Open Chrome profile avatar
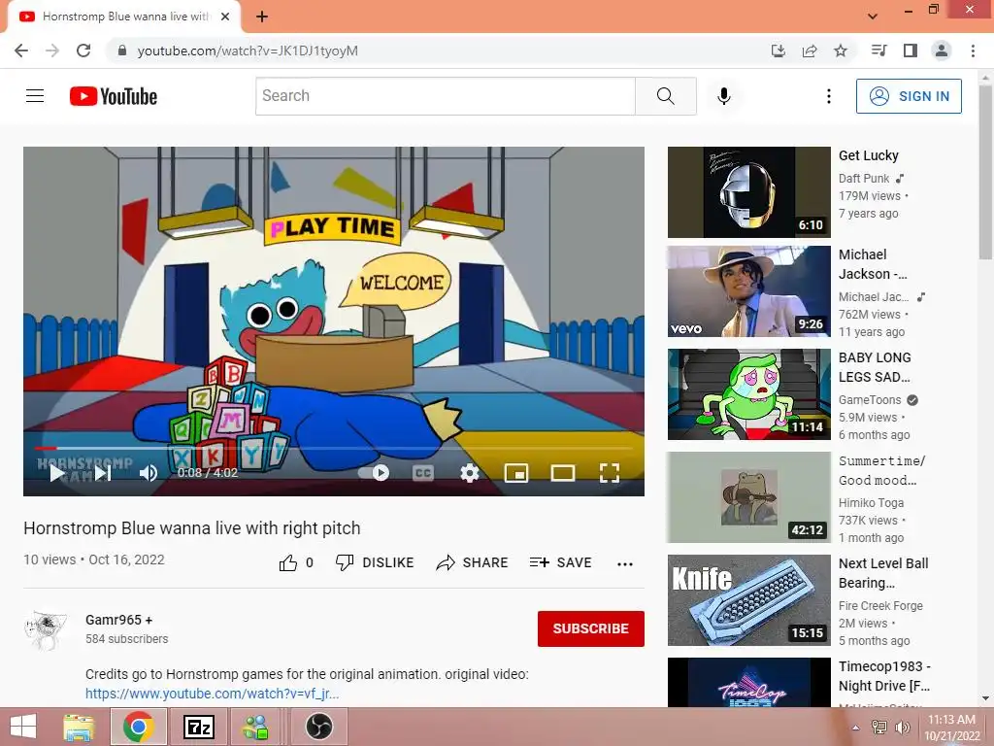This screenshot has width=994, height=746. coord(942,51)
